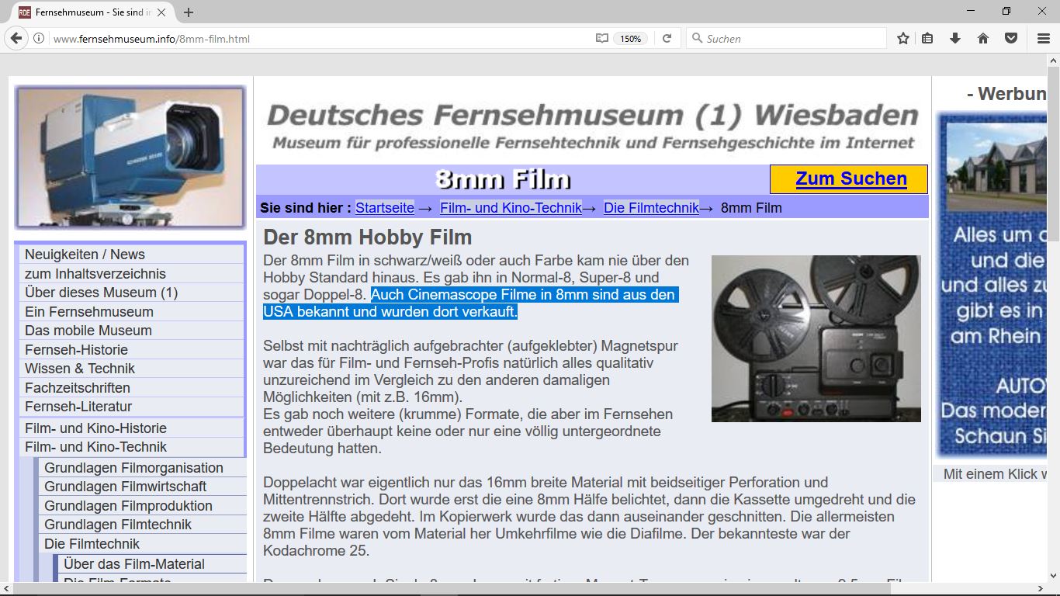Image resolution: width=1060 pixels, height=596 pixels.
Task: Open the hamburger menu of Firefox
Action: pyautogui.click(x=1044, y=38)
